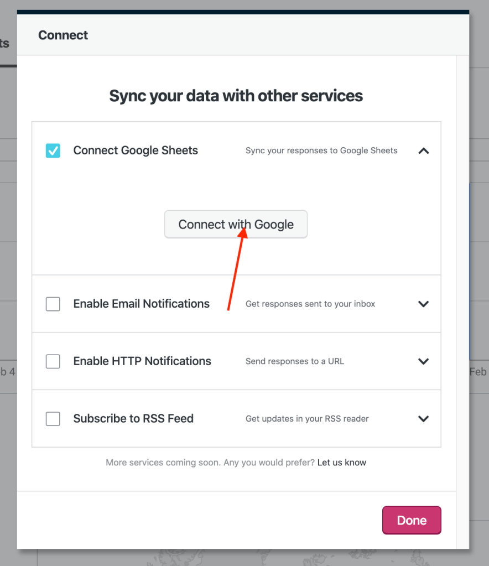
Task: Expand the RSS Feed chevron arrow
Action: tap(424, 419)
